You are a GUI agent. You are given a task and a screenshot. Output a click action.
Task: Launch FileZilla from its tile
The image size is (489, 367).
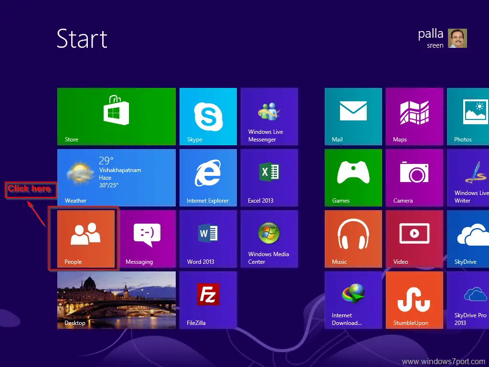[x=208, y=300]
